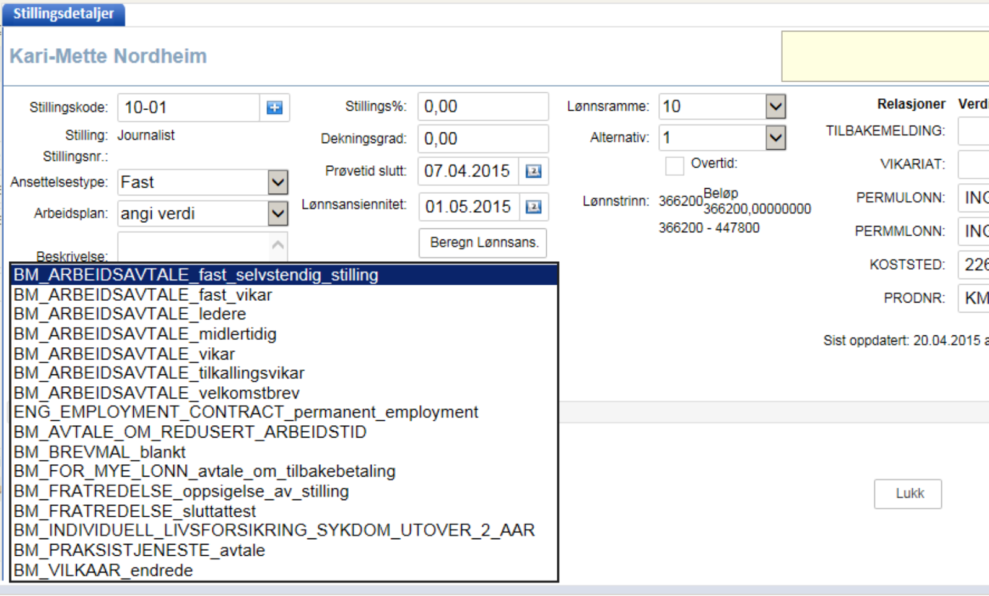Choose BM_PRAKSISTJENESTE_avtale option
Image resolution: width=989 pixels, height=596 pixels.
(284, 550)
